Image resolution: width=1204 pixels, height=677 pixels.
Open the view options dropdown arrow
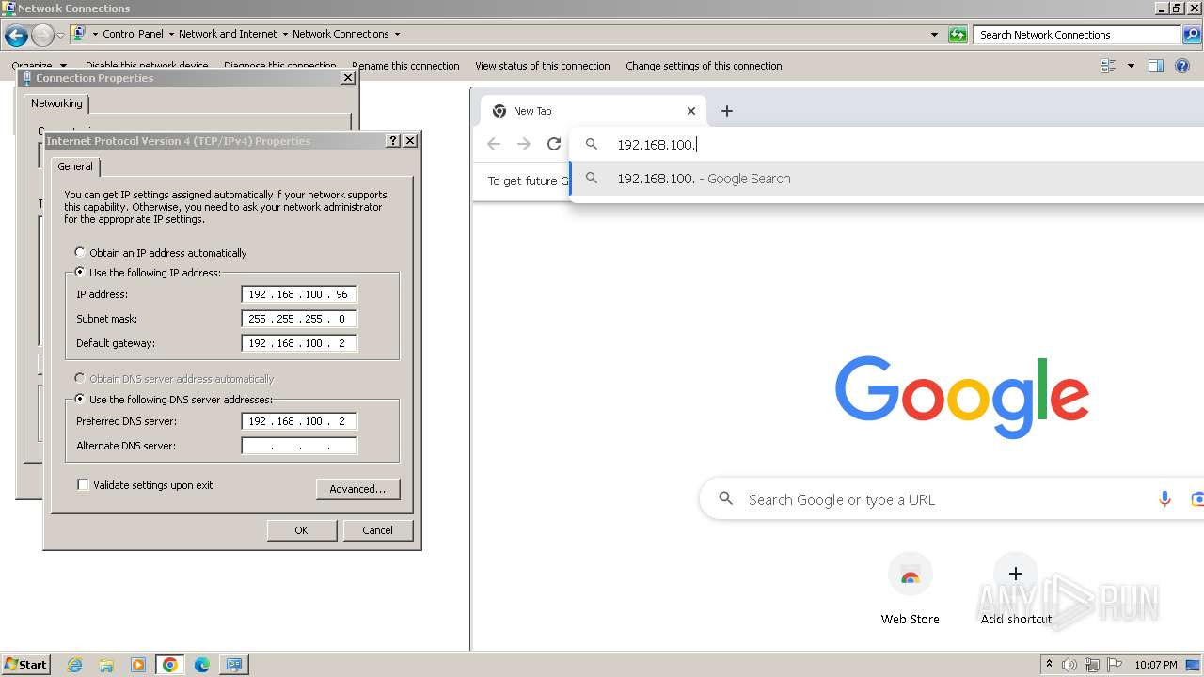(x=1131, y=66)
